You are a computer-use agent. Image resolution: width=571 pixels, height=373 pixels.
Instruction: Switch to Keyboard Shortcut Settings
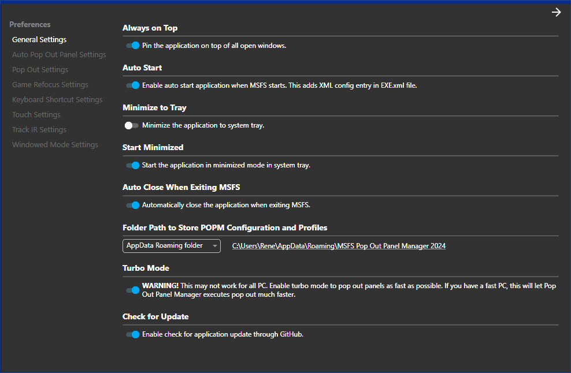(57, 100)
